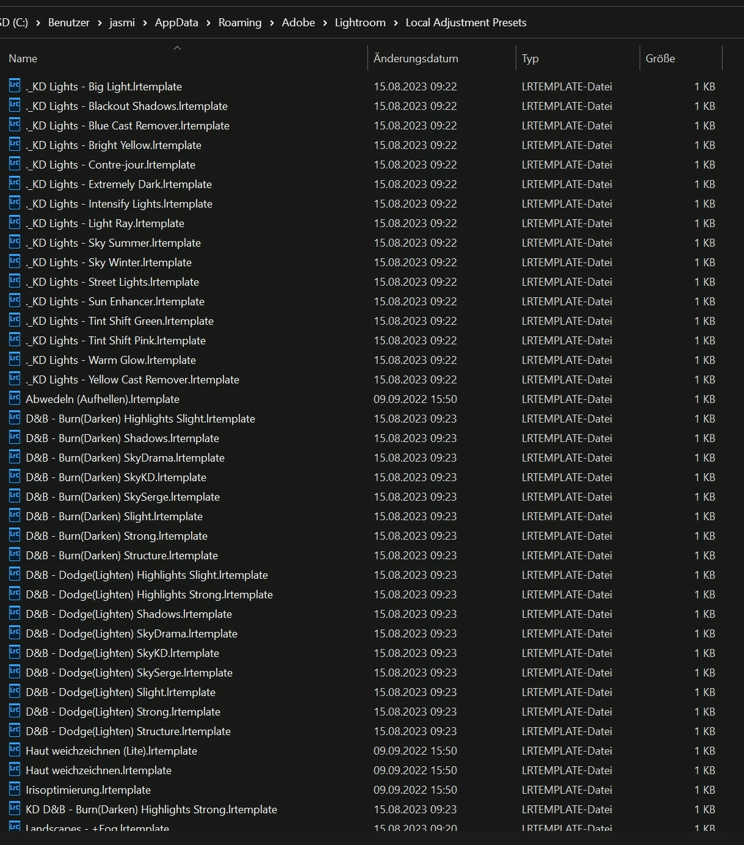
Task: Click the icon of Extremely Dark.lrtemplate
Action: coord(15,183)
